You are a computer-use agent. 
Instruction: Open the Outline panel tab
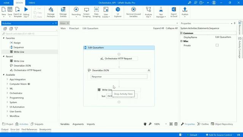[x=203, y=124]
